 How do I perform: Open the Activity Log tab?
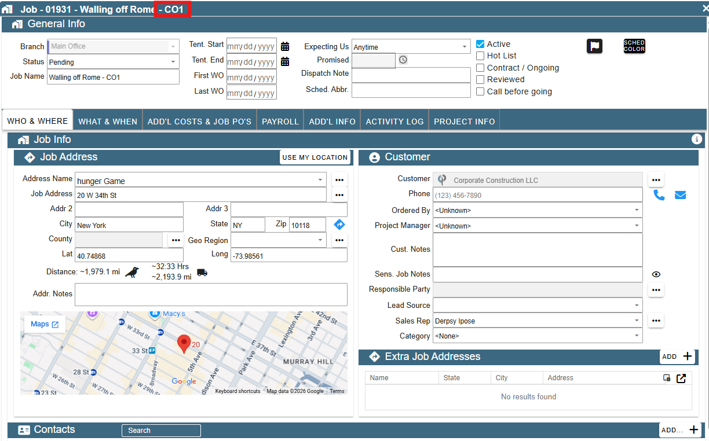[394, 121]
